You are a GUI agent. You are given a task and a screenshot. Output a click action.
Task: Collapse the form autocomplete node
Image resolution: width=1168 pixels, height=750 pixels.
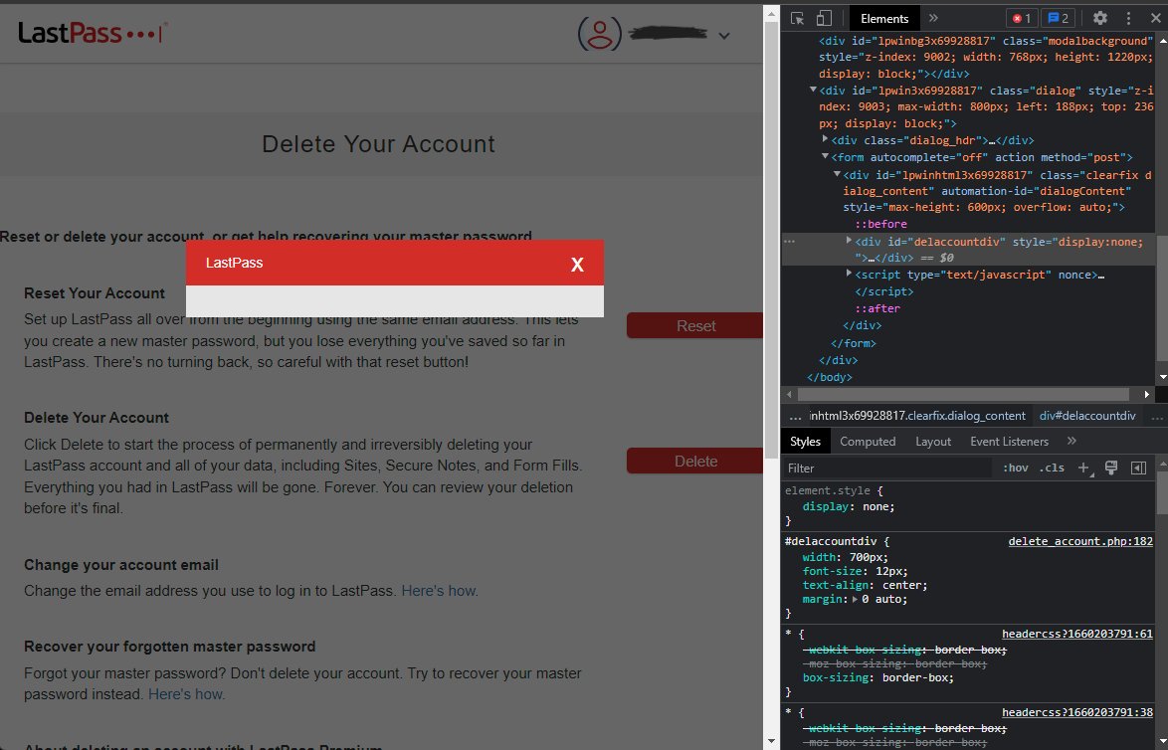[825, 156]
